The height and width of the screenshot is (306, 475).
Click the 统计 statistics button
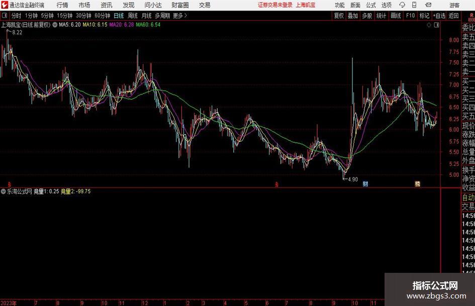[381, 16]
